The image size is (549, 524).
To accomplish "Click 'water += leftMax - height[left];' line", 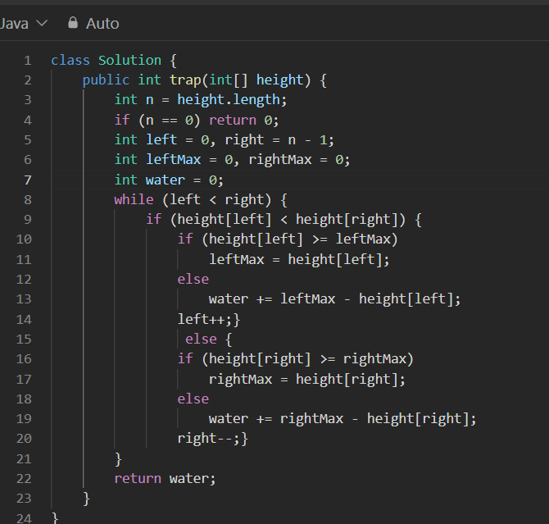I will coord(335,299).
